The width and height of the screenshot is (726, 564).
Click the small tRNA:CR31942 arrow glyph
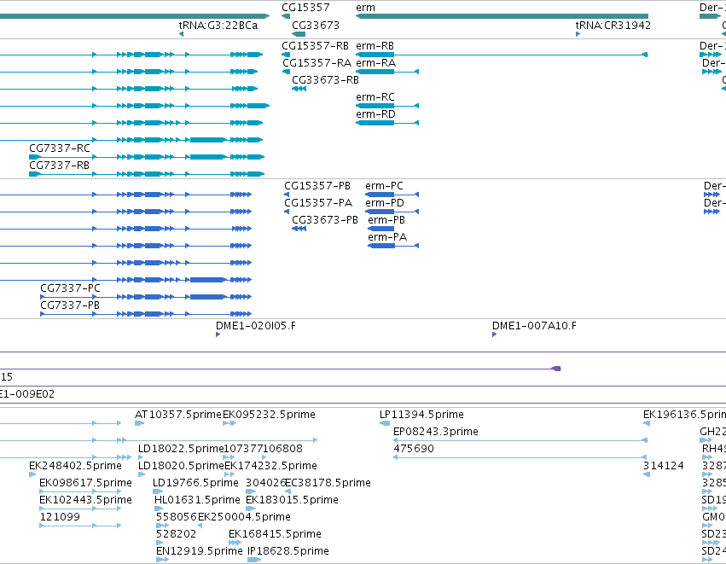pos(578,34)
